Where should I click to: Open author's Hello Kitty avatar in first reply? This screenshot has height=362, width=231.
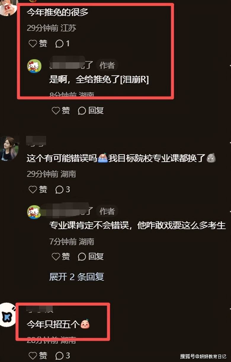coord(34,66)
